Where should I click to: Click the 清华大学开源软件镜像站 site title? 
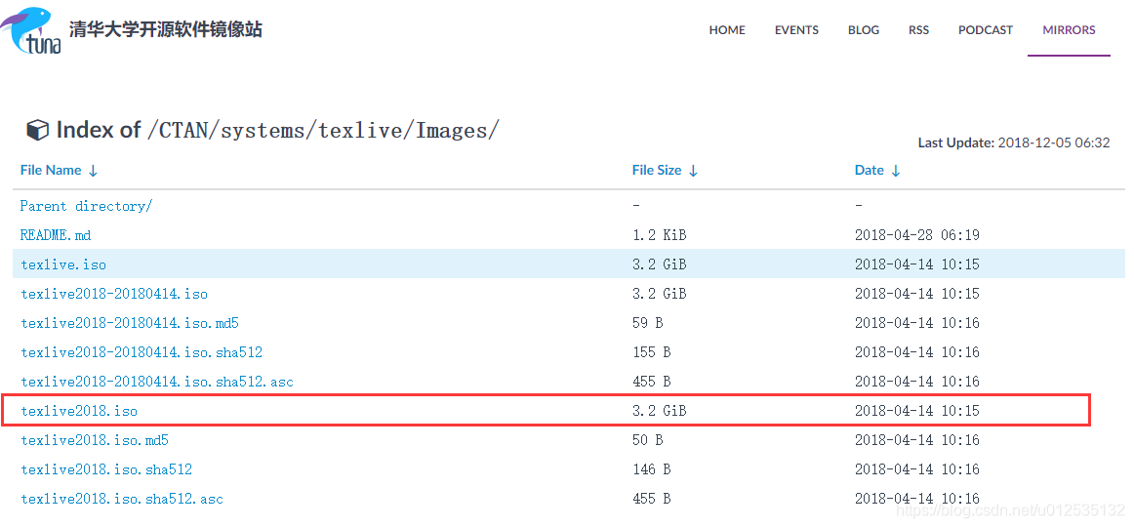tap(166, 29)
